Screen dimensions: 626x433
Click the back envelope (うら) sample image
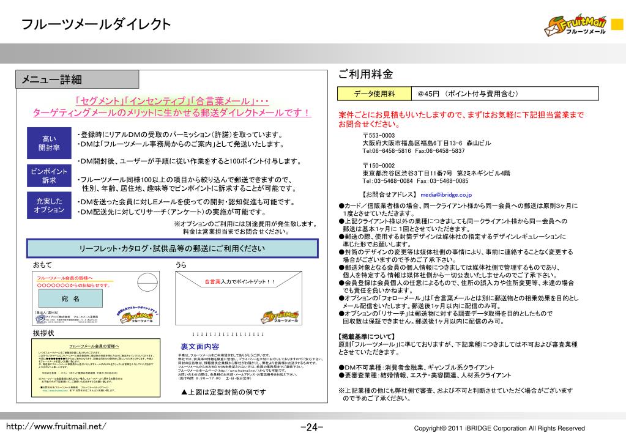[x=238, y=298]
